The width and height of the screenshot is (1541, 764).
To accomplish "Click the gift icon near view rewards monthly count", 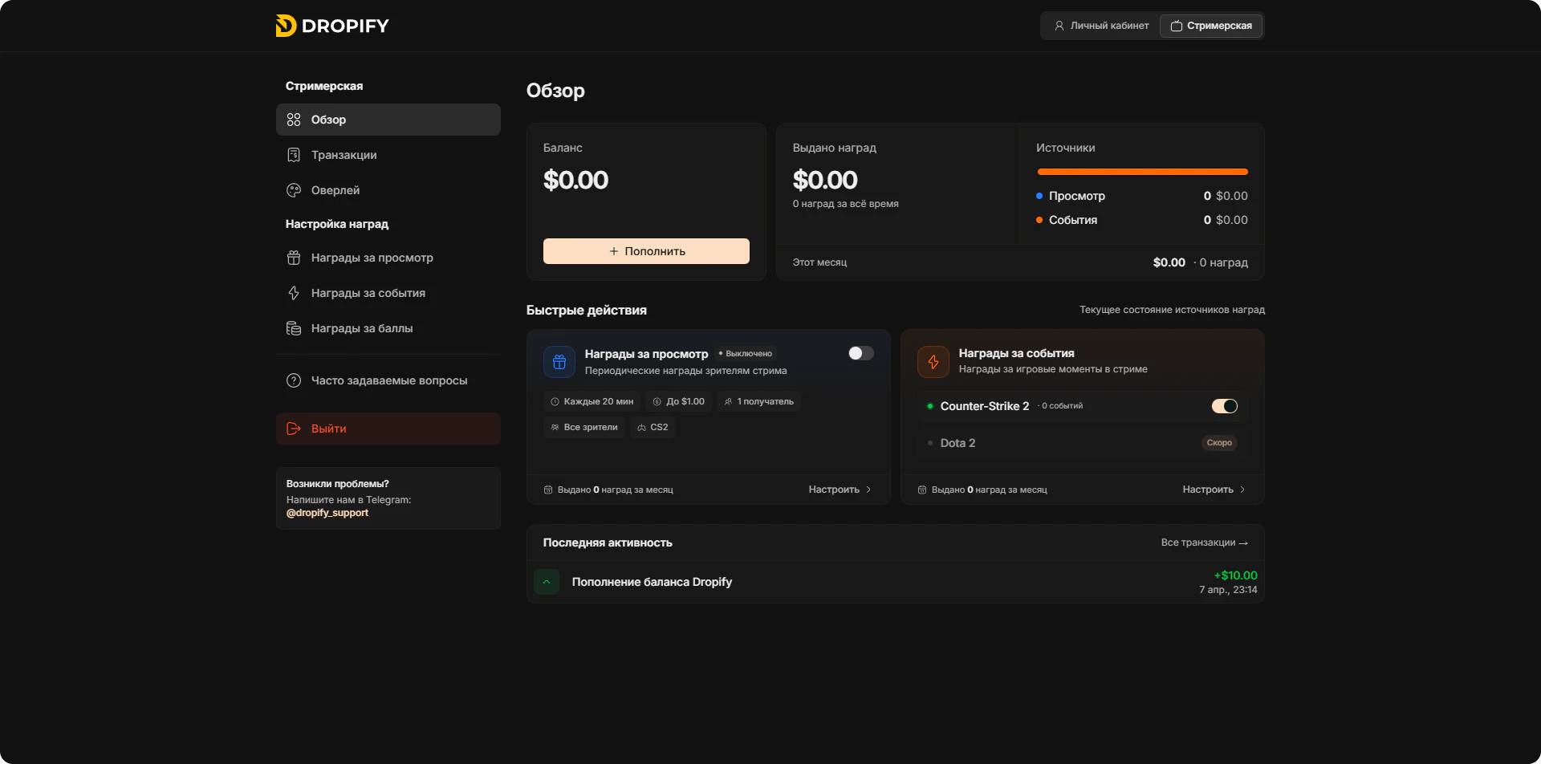I will 548,490.
